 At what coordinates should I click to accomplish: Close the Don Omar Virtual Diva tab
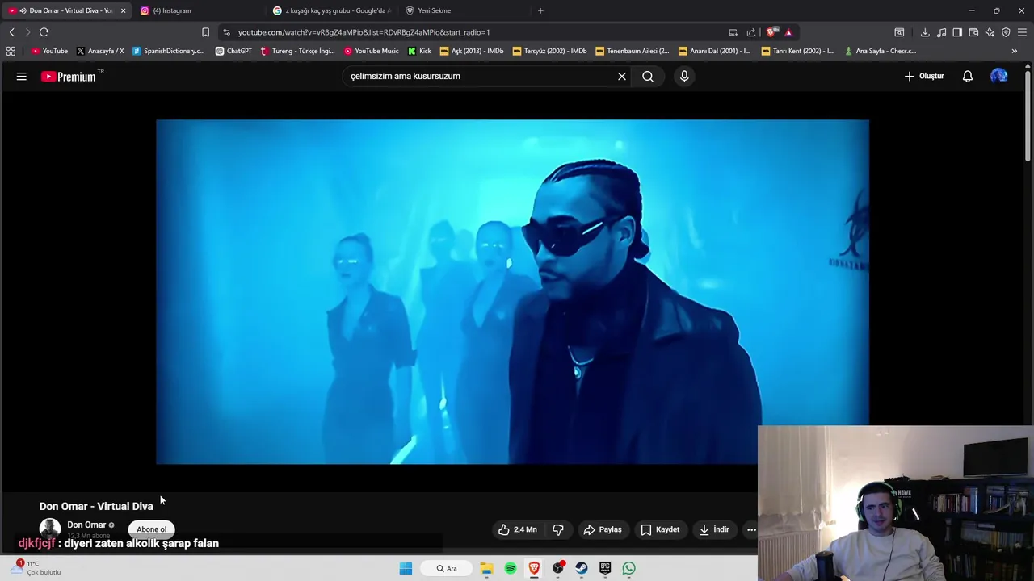pyautogui.click(x=123, y=10)
